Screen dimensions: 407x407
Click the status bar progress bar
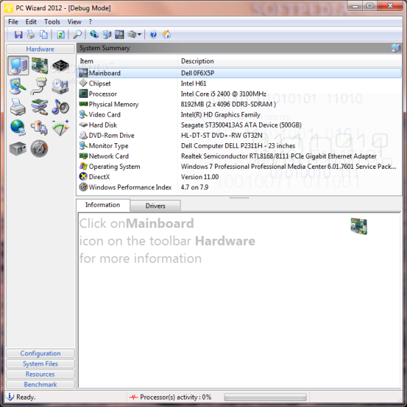tap(265, 397)
